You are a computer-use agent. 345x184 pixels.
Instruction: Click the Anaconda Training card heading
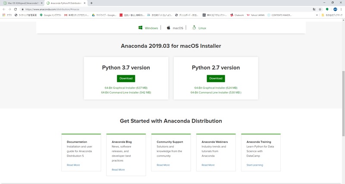pos(259,142)
